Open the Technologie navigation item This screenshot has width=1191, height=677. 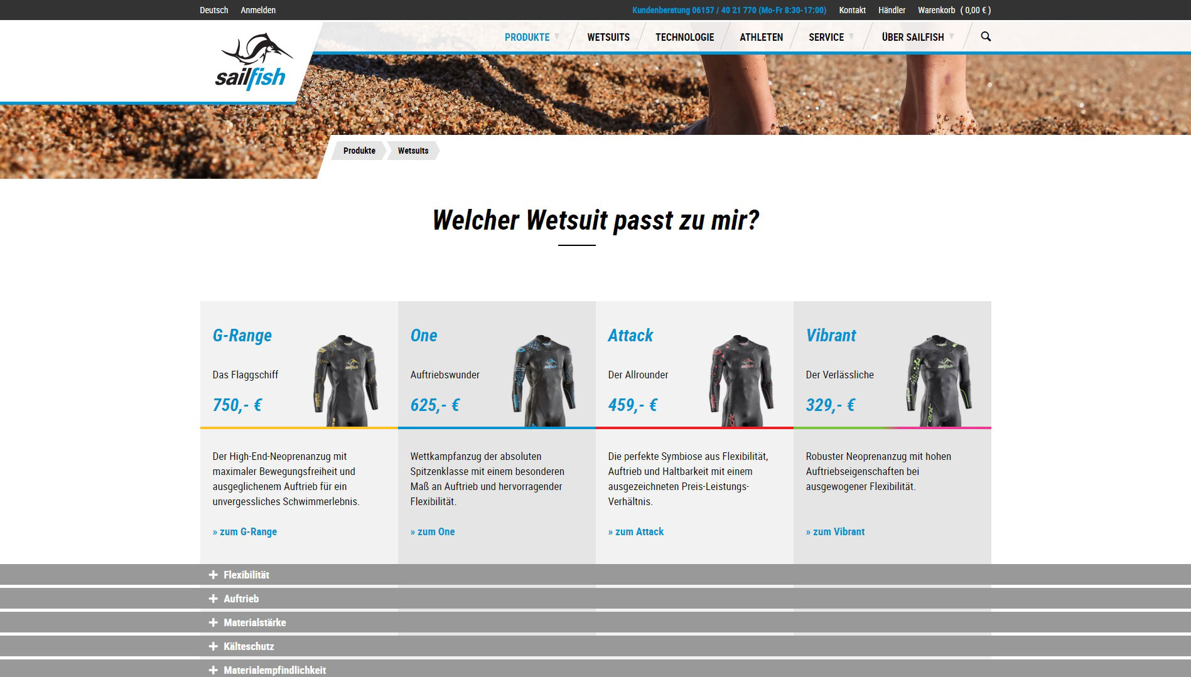click(684, 37)
